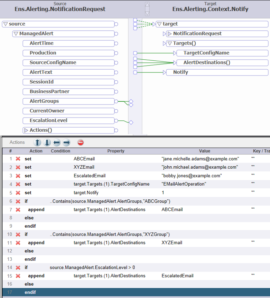Collapse the source root node
Viewport: 270px width, 298px height.
6,24
